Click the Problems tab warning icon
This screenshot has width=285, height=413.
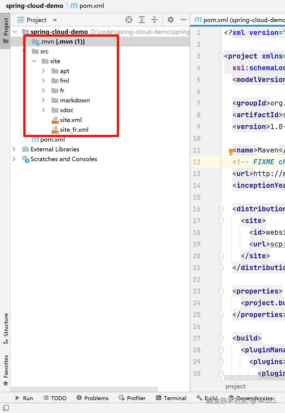(79, 398)
